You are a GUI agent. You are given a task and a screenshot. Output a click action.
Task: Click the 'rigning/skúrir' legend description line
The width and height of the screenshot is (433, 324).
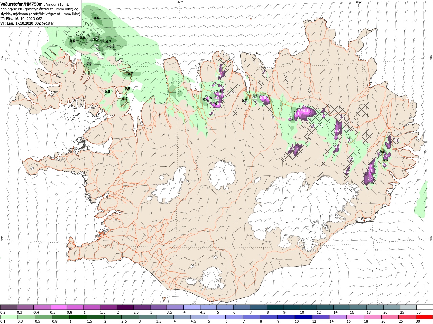coord(40,9)
